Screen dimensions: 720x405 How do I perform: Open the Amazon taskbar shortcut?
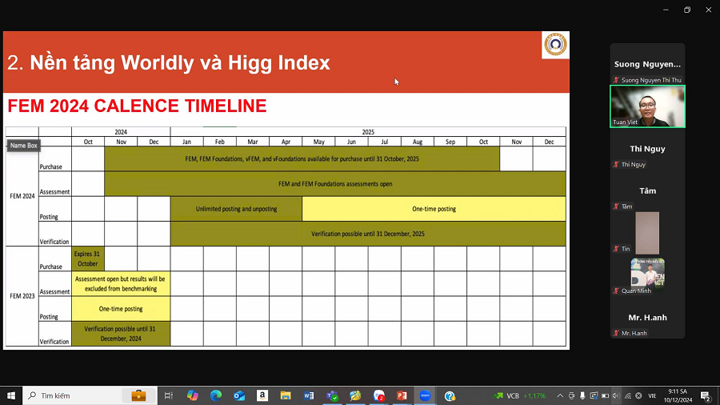coord(262,395)
